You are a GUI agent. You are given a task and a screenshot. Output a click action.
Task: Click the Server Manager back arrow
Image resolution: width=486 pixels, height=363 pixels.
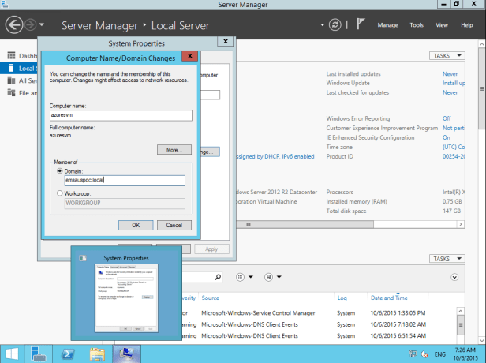14,24
